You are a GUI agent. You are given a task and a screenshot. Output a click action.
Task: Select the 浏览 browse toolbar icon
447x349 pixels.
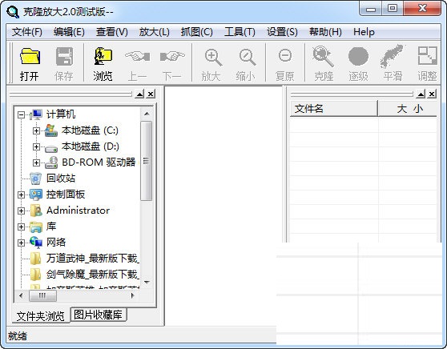103,56
